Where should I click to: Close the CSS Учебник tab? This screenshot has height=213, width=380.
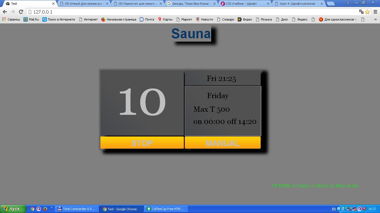click(268, 4)
